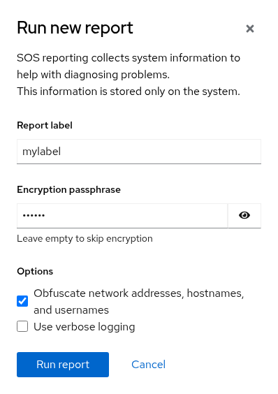
Task: Focus the Encryption passphrase input field
Action: [122, 216]
